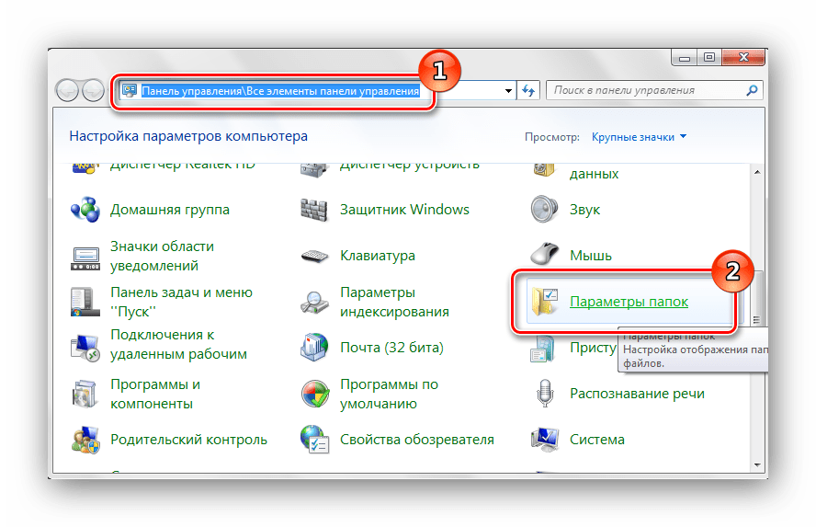Open the address bar history dropdown arrow
The width and height of the screenshot is (816, 527).
coord(509,91)
